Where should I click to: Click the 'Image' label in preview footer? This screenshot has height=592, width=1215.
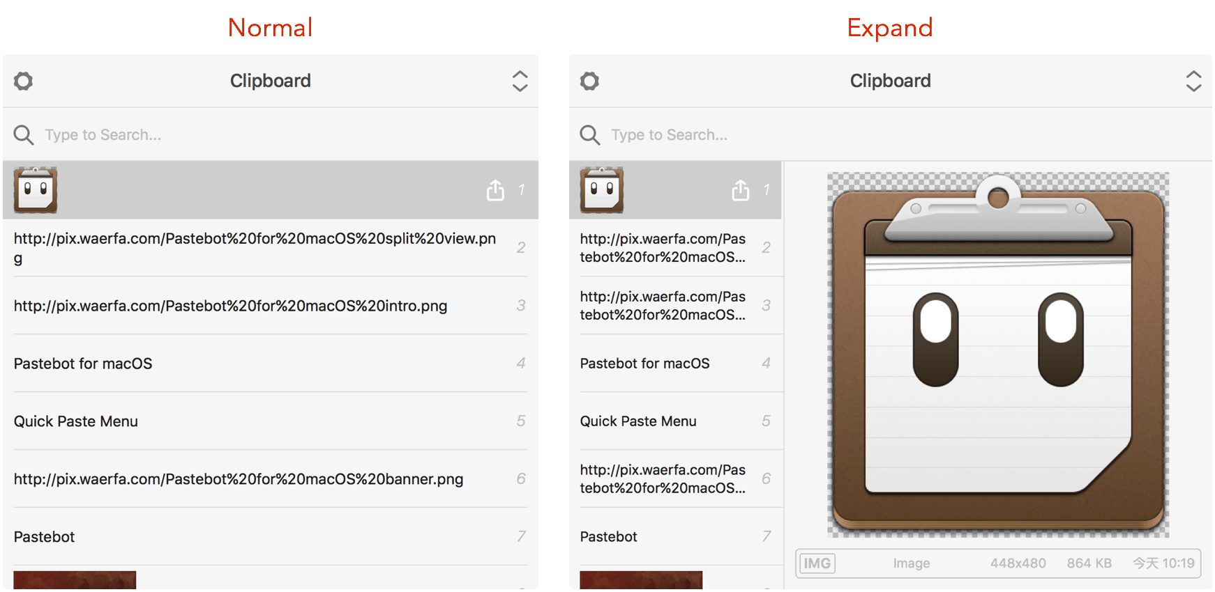click(912, 563)
